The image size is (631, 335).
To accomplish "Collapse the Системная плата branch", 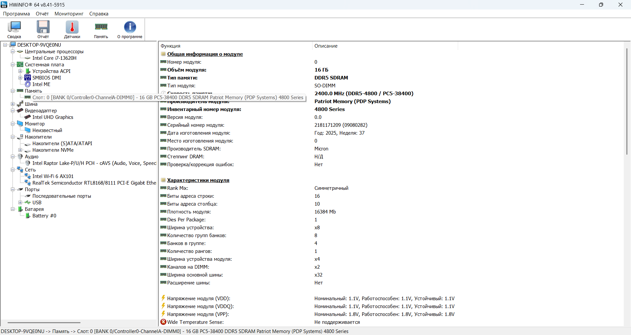I will (x=13, y=64).
